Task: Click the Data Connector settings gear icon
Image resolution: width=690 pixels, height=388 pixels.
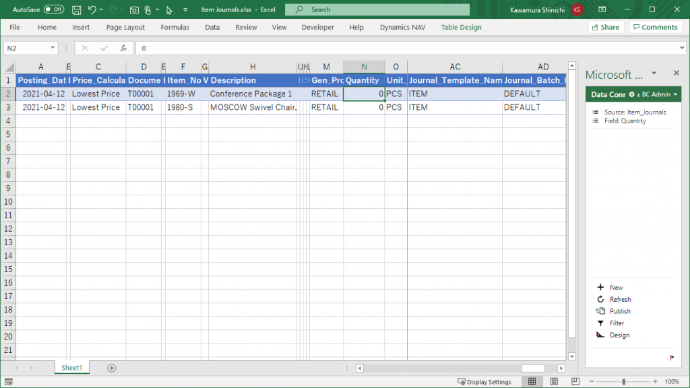Action: (632, 94)
